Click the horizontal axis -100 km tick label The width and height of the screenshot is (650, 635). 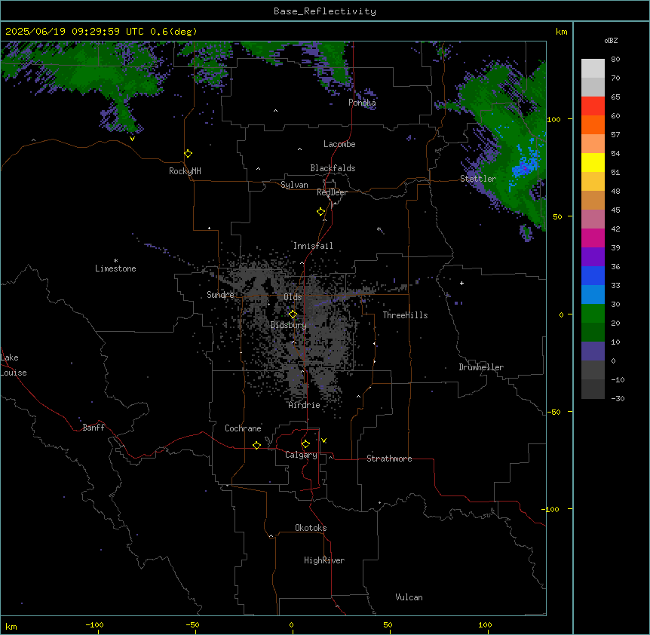coord(94,625)
